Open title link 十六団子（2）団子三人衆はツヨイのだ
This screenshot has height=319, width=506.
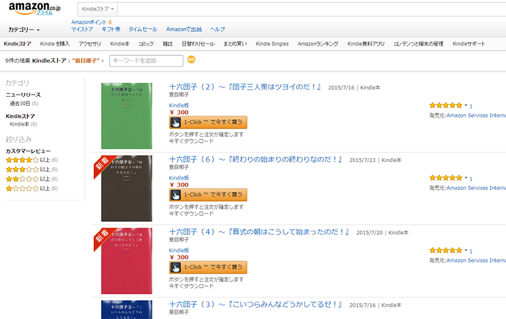245,87
